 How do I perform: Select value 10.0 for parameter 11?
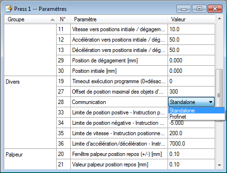191,29
